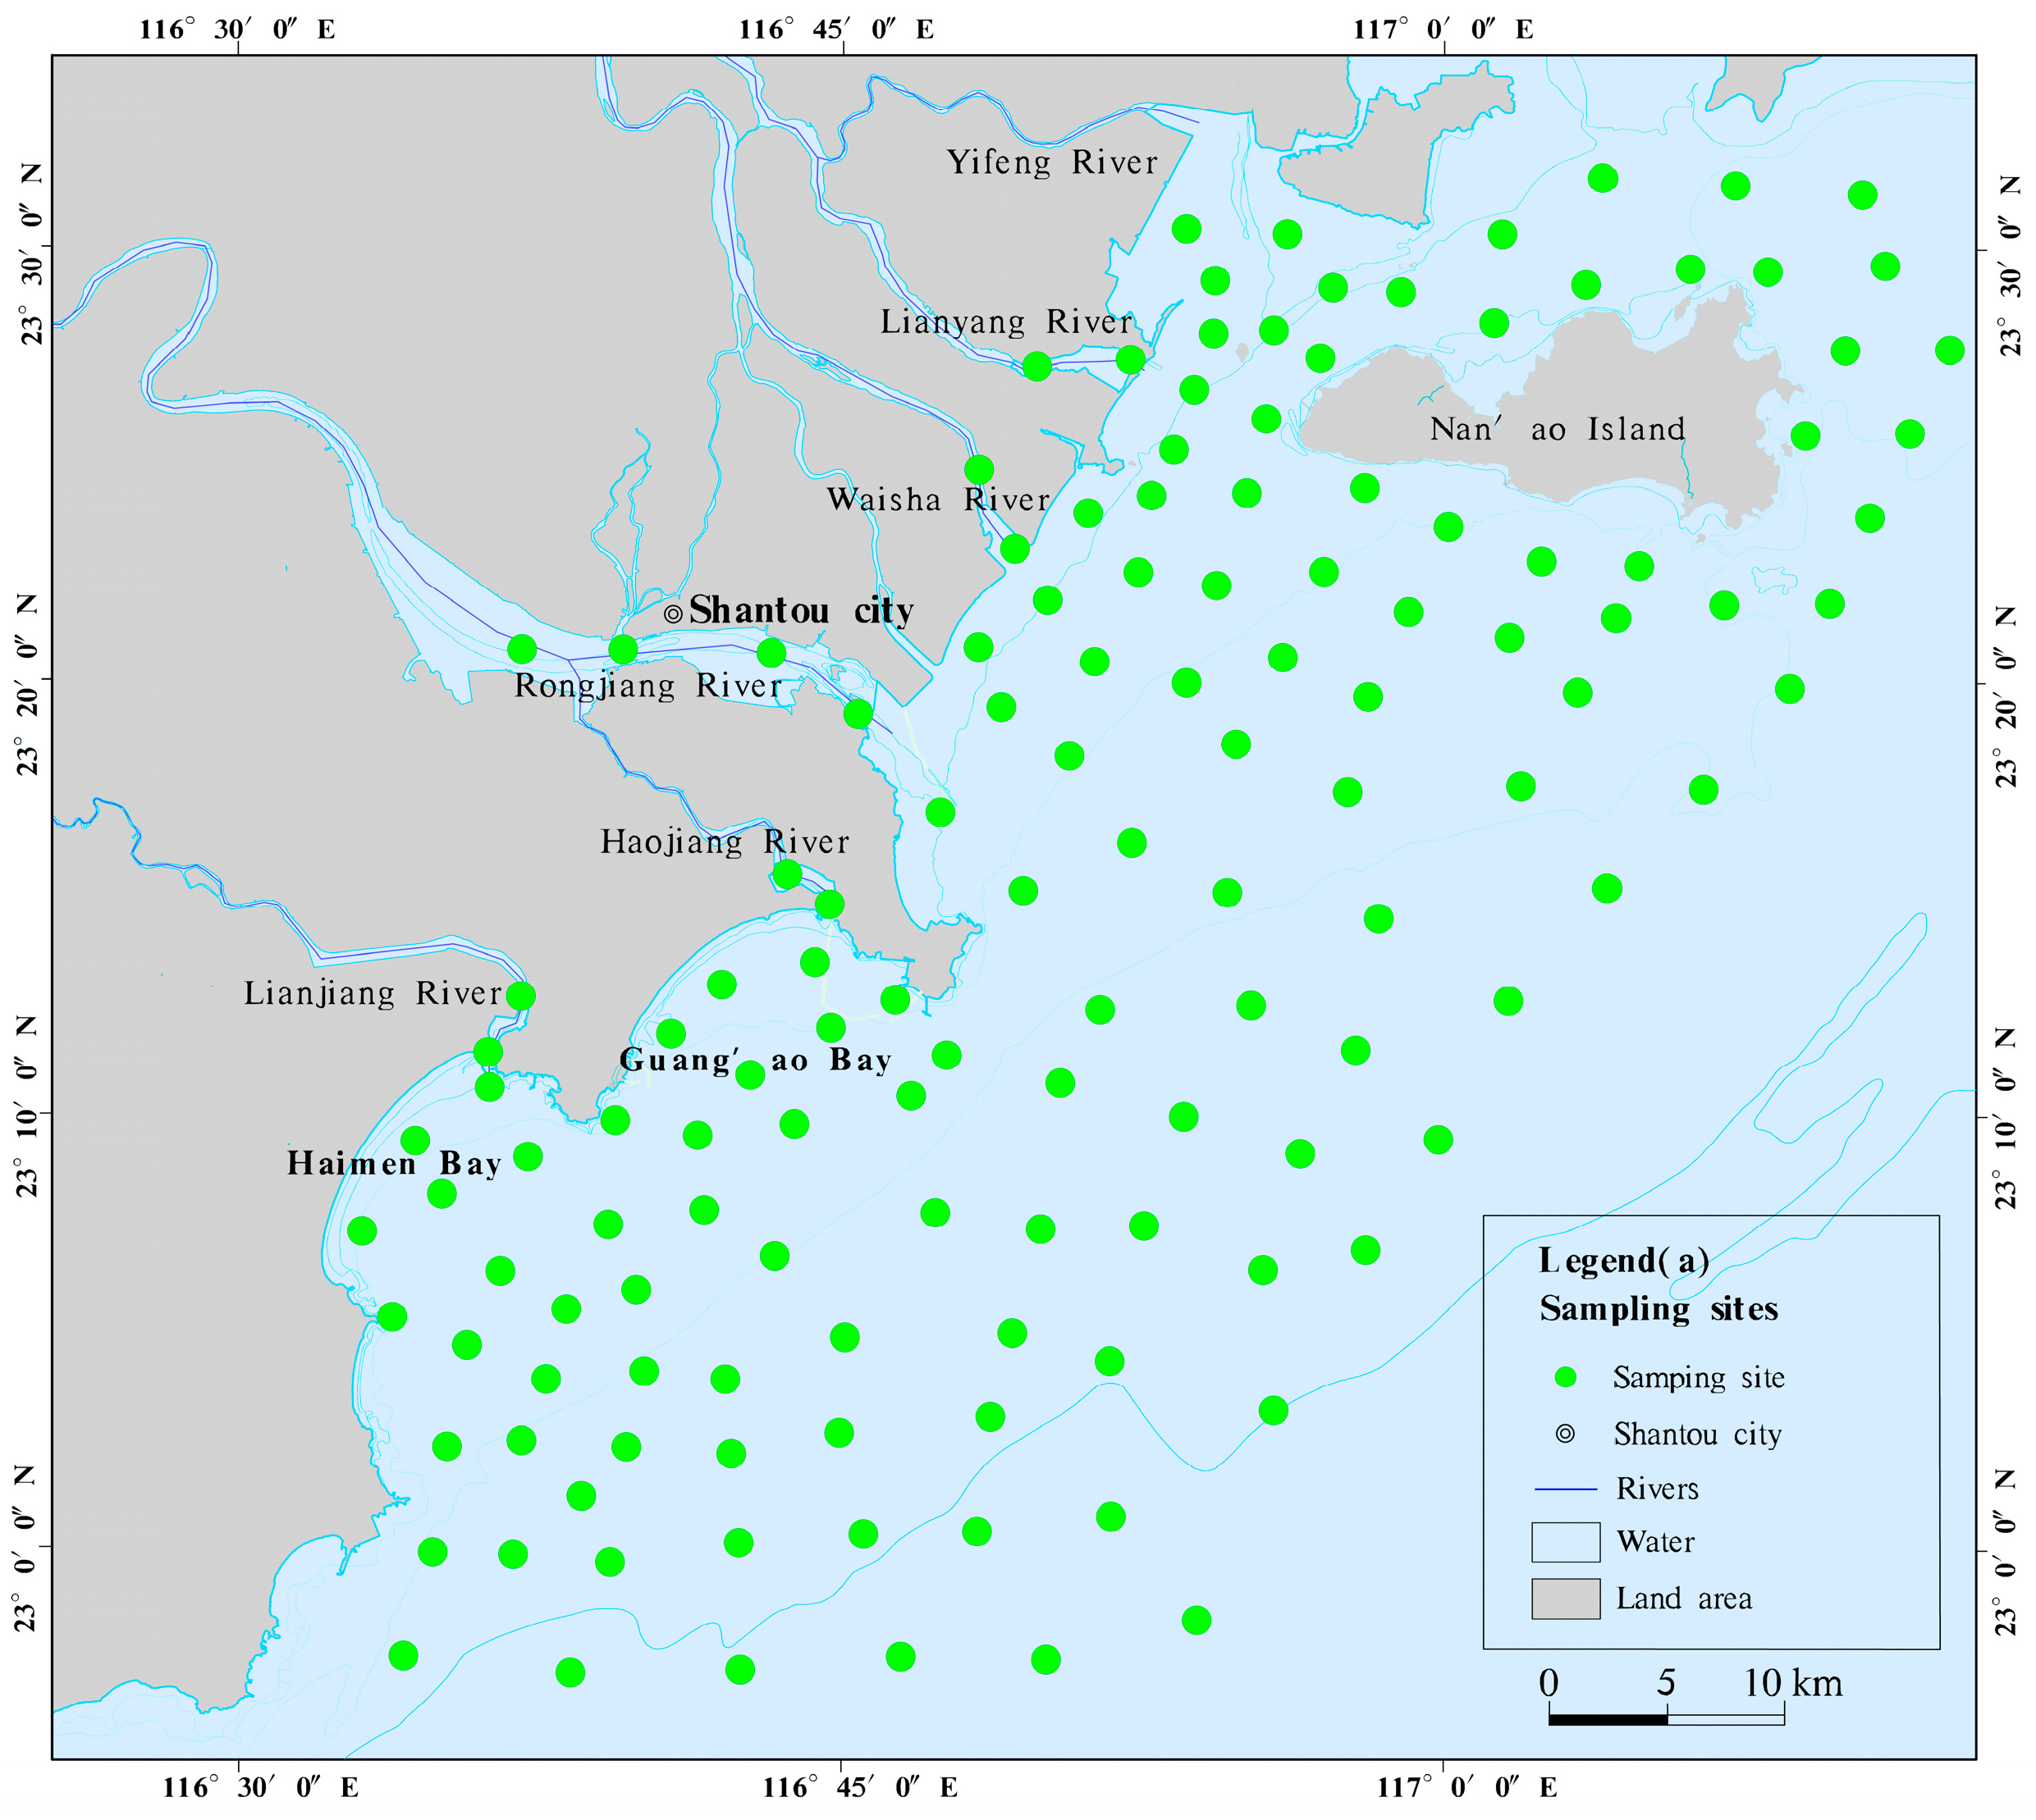Click the Lianjiang River label

click(x=373, y=993)
